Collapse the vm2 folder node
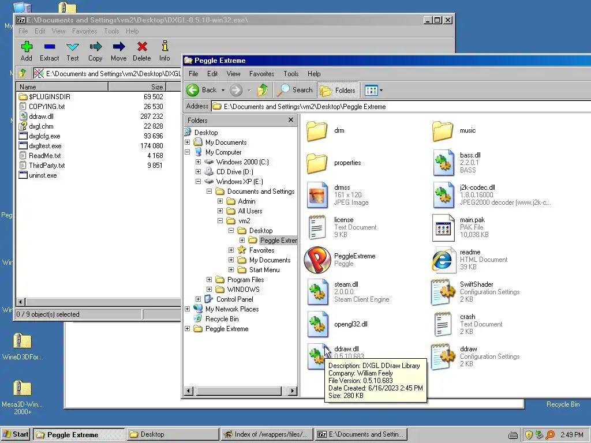Viewport: 591px width, 443px height. tap(220, 221)
